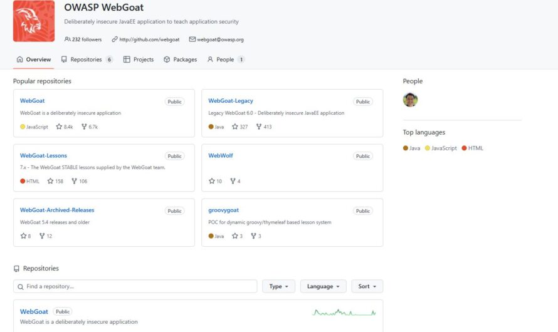Screen dimensions: 558x332
Task: Open the WebWolf repository link
Action: [x=221, y=155]
